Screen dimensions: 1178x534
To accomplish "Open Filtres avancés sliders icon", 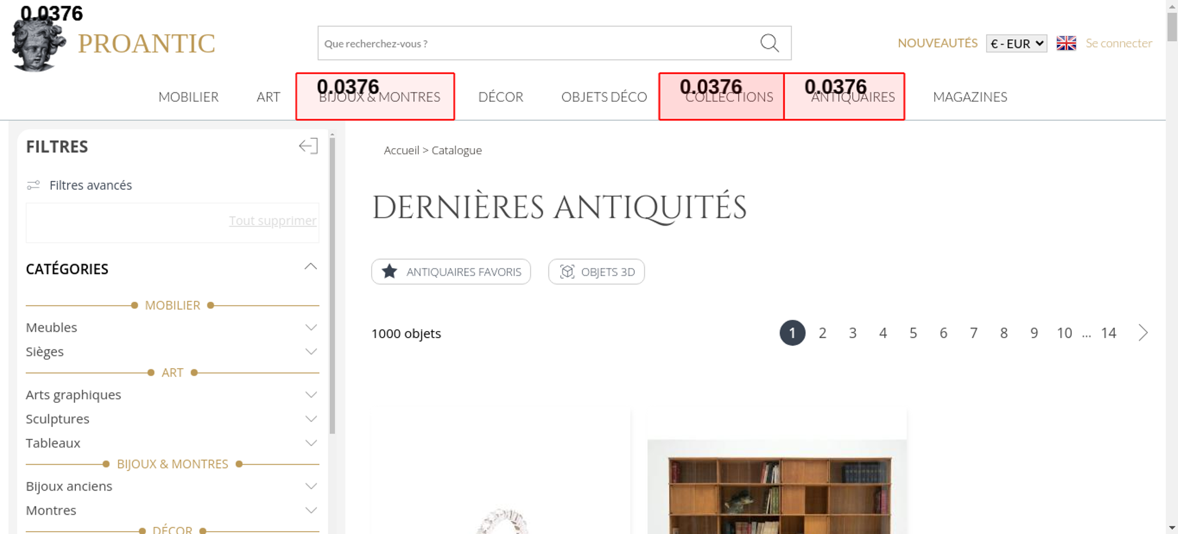I will tap(34, 185).
